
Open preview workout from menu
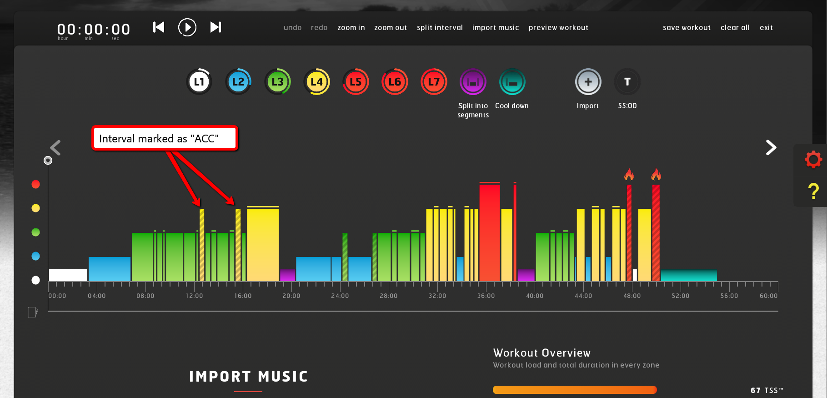(x=558, y=28)
